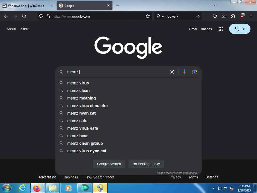Submit the 'windows 7' search arrow

[198, 16]
